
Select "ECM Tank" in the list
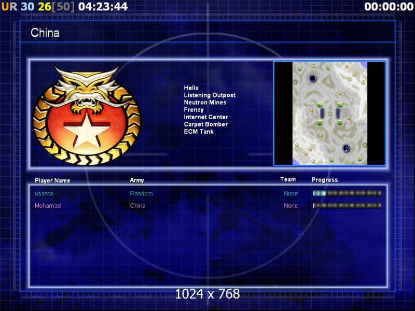click(199, 132)
